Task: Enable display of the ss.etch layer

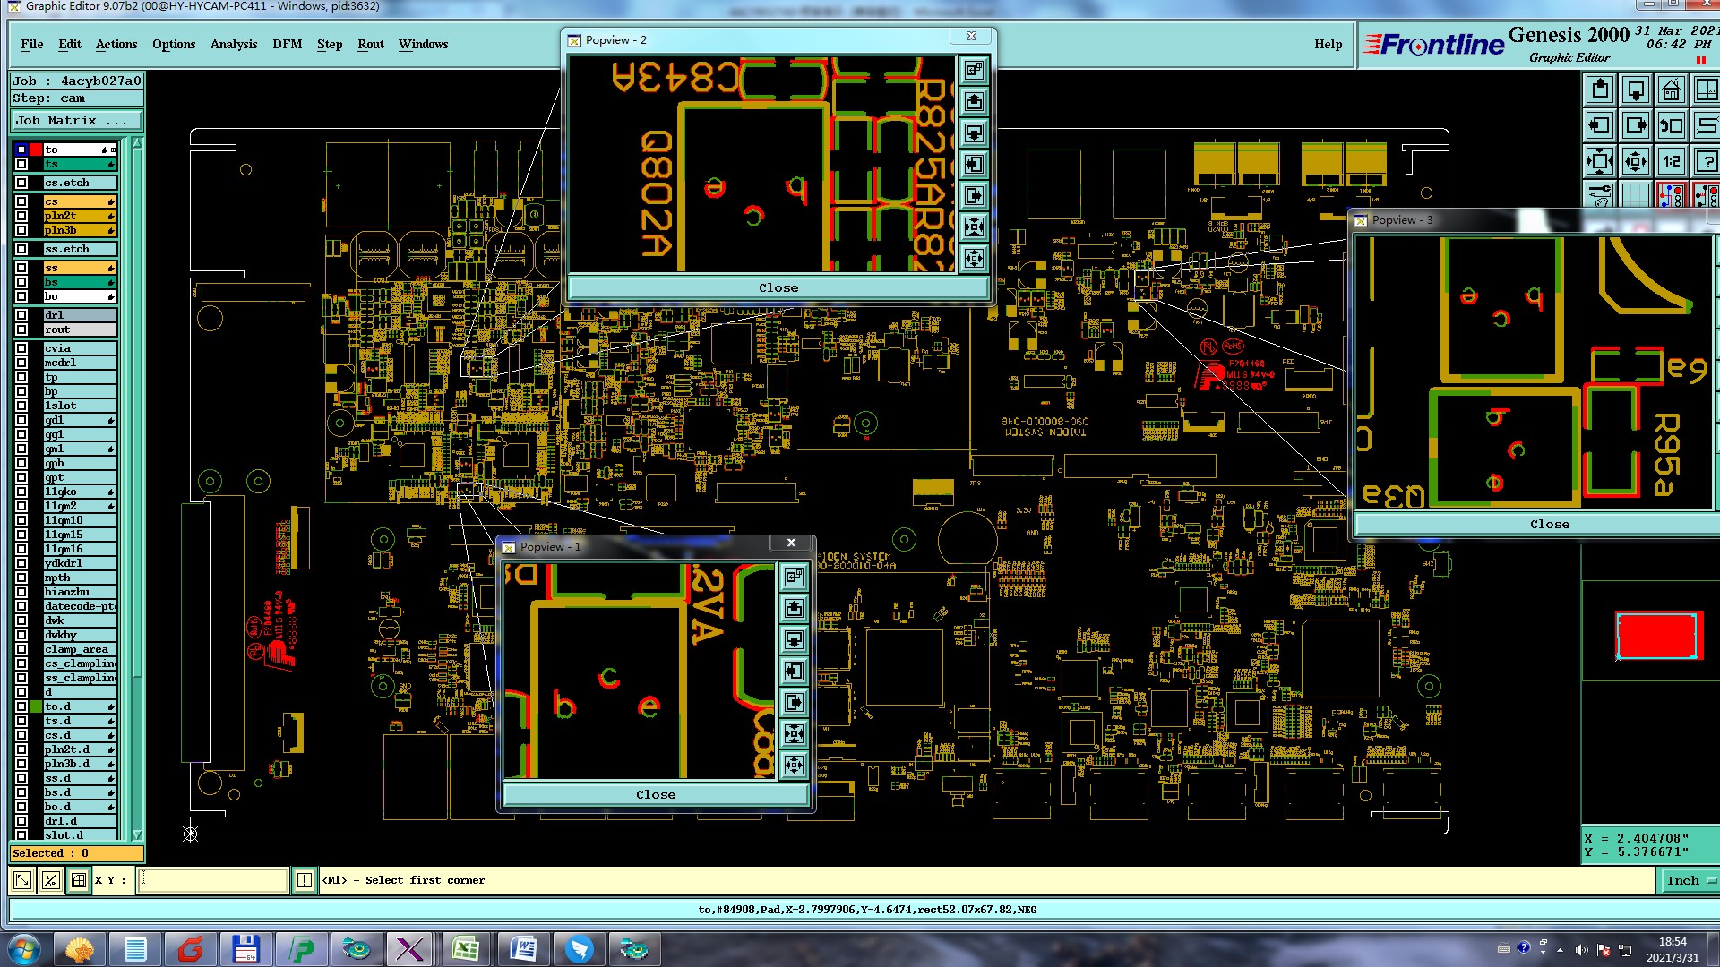Action: tap(21, 249)
